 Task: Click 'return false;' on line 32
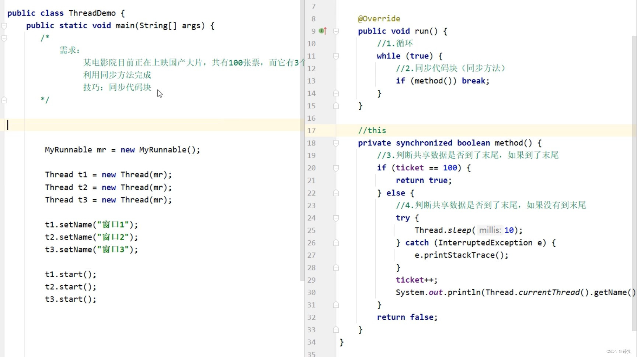(x=407, y=317)
